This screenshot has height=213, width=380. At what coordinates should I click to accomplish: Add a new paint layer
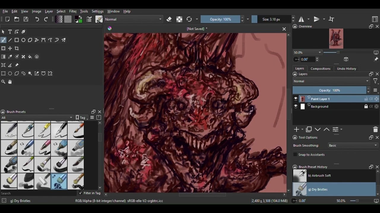[296, 129]
